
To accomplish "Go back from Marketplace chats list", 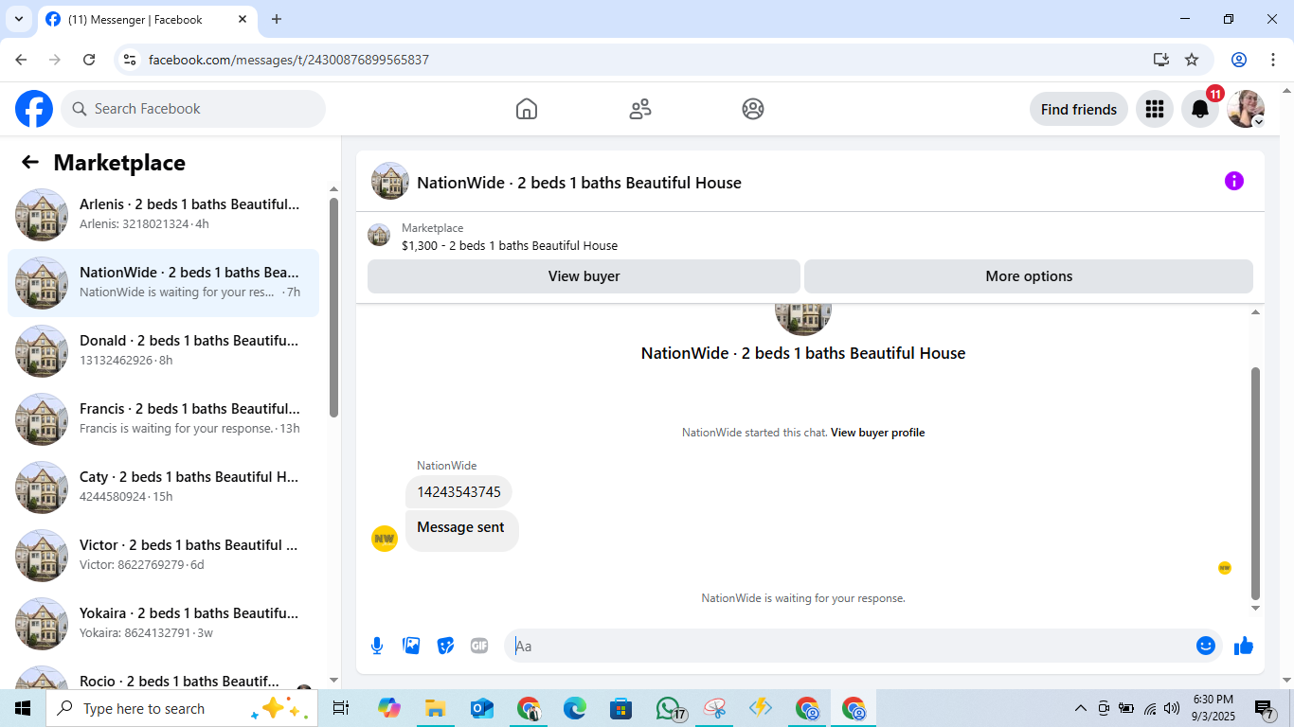I will [30, 162].
